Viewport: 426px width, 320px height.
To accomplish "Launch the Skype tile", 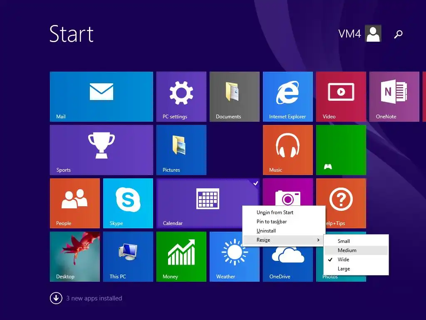I will click(x=128, y=203).
